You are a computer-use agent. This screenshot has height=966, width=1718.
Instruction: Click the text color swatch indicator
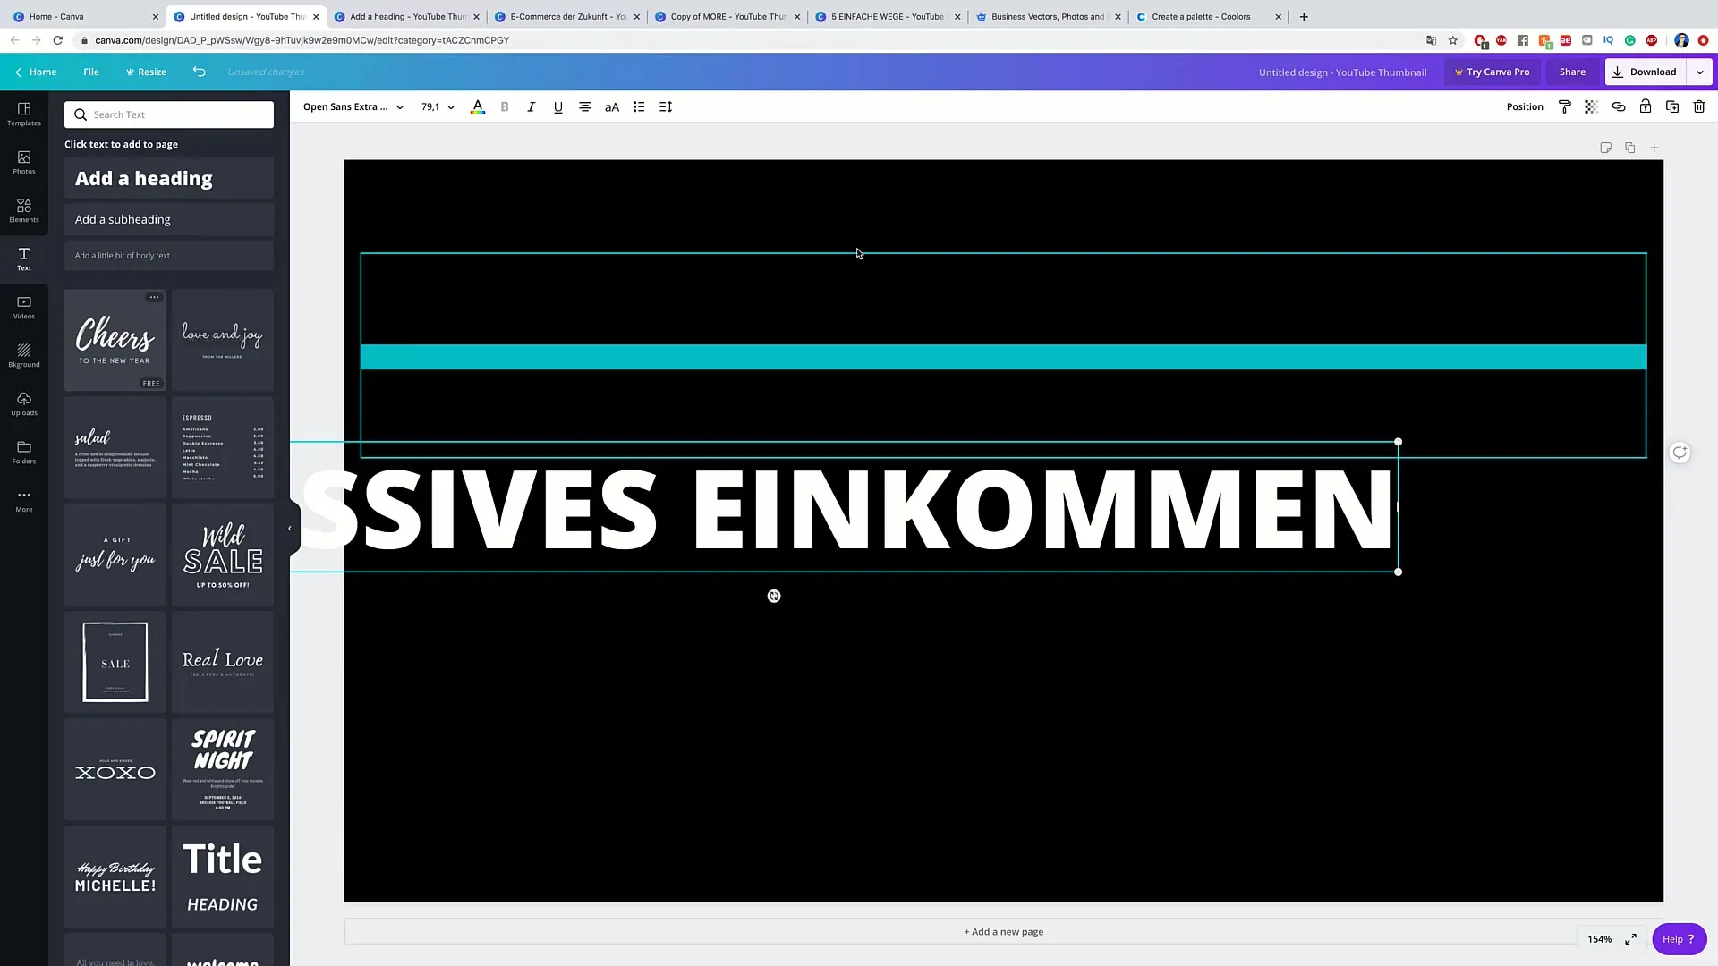tap(477, 106)
